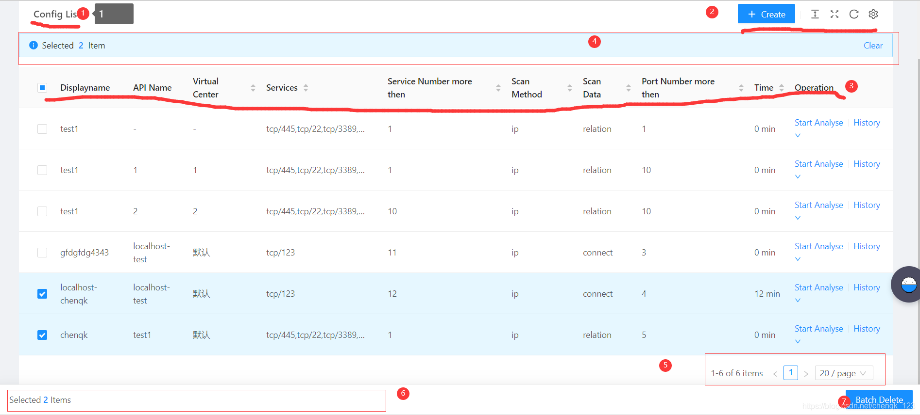This screenshot has height=415, width=920.
Task: Click the Config List title
Action: tap(55, 14)
